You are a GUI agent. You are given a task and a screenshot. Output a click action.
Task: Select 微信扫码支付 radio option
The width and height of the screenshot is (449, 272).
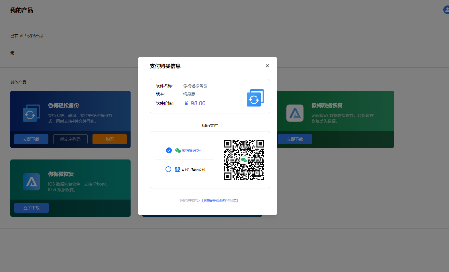(x=169, y=150)
